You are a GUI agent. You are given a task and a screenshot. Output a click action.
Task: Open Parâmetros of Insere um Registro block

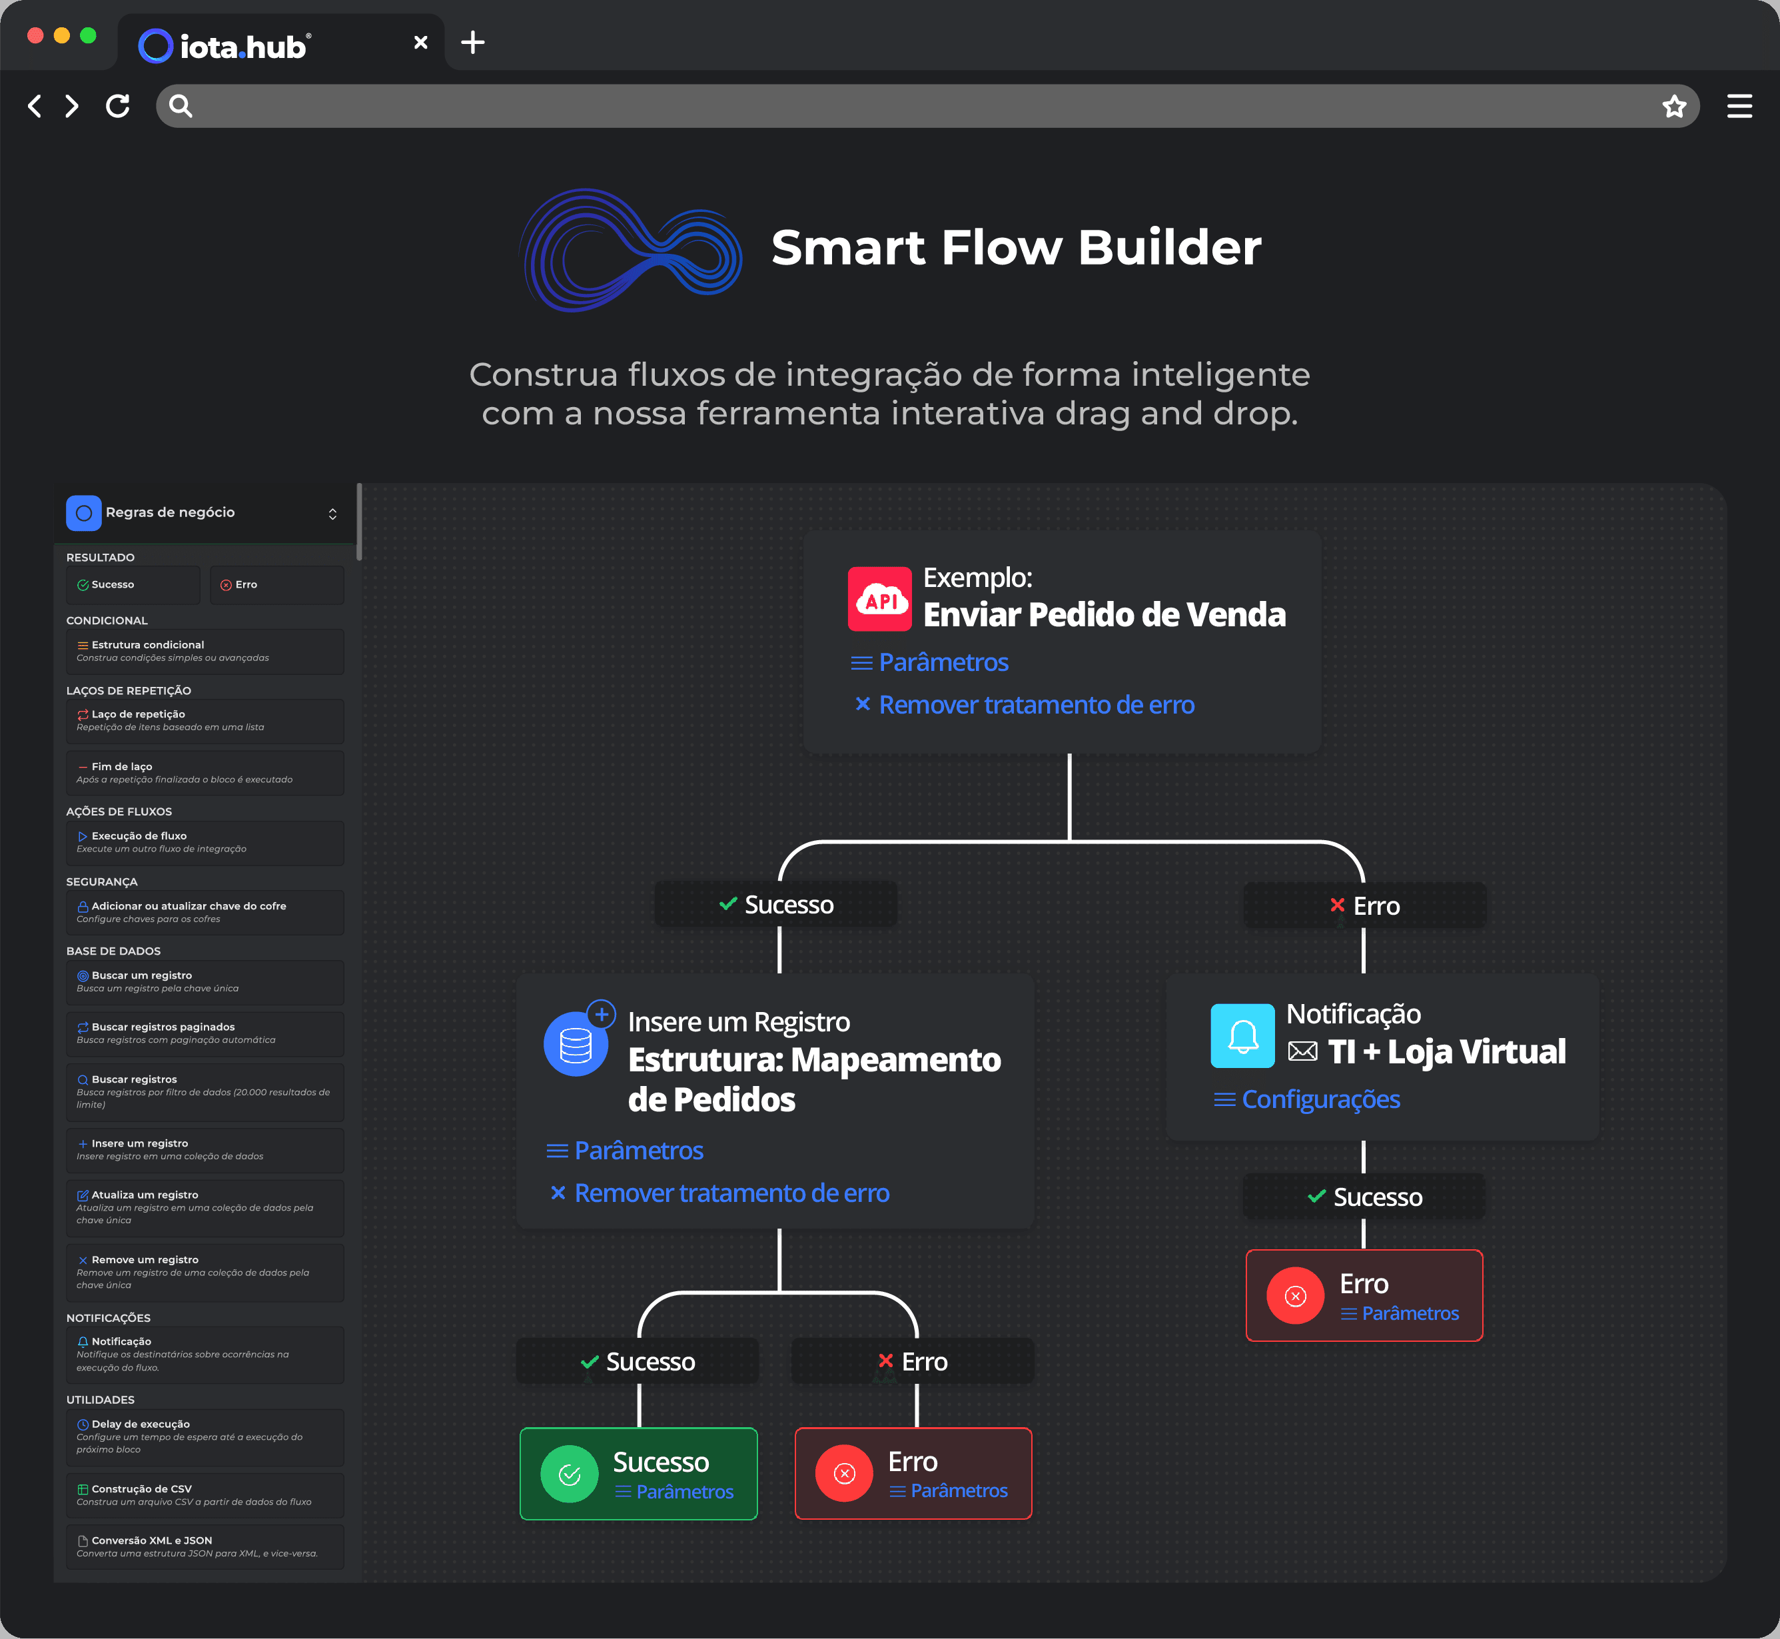[638, 1151]
